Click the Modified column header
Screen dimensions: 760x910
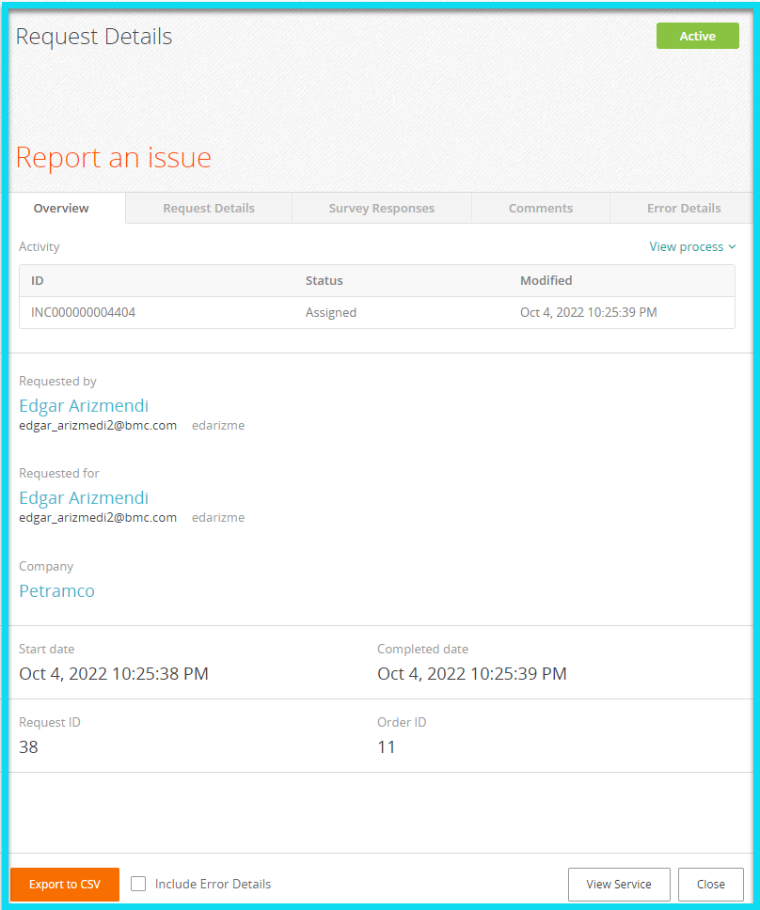pyautogui.click(x=546, y=280)
